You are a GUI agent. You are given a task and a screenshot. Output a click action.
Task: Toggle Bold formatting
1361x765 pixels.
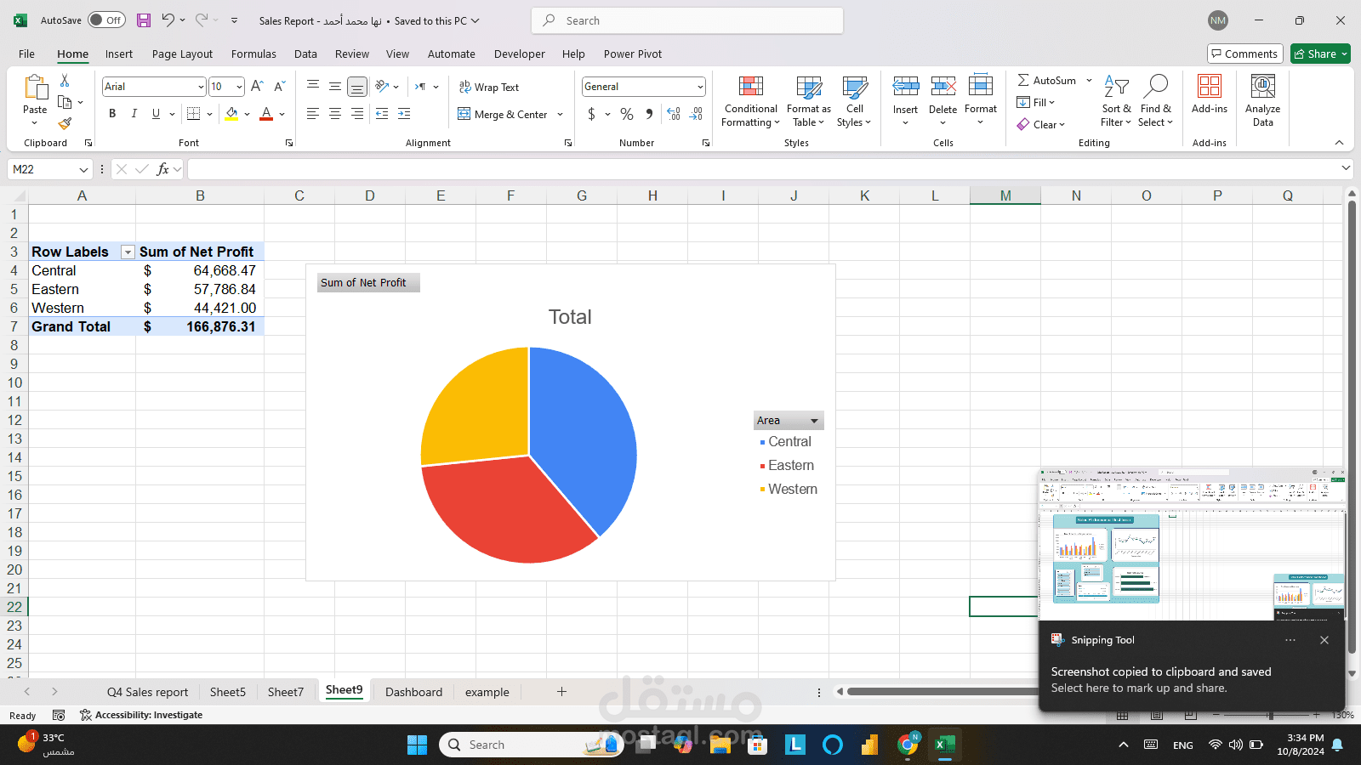(112, 114)
